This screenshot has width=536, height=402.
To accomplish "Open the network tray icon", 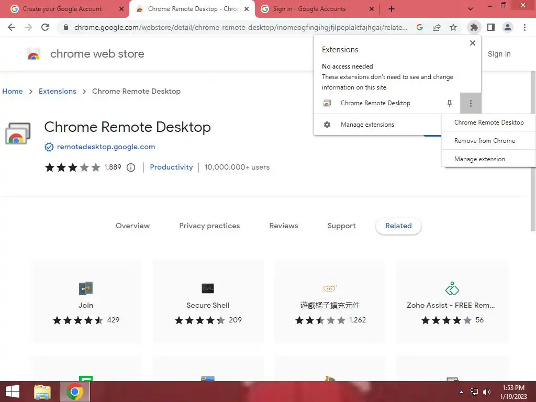I will point(474,392).
